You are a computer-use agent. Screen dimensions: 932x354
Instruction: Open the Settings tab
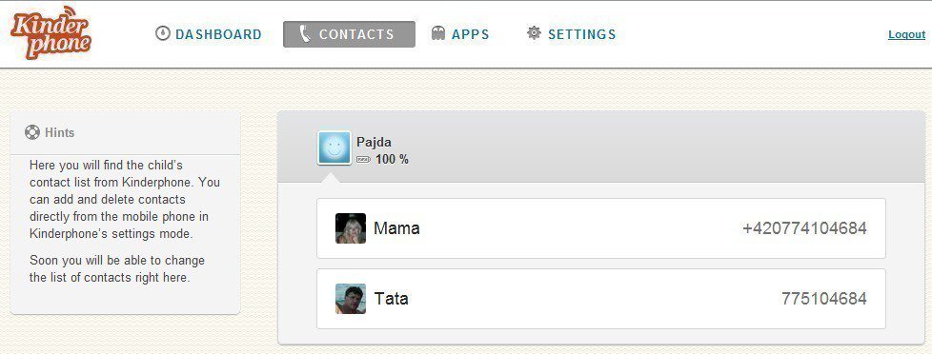(571, 34)
